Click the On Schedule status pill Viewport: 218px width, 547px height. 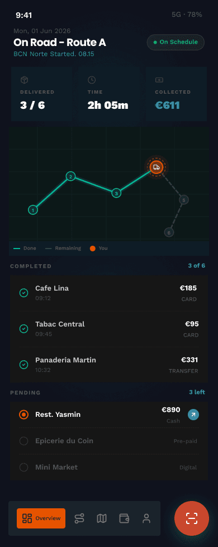point(176,42)
